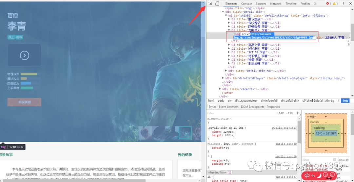Select the Properties sidebar tab
This screenshot has width=354, height=182.
pos(273,107)
